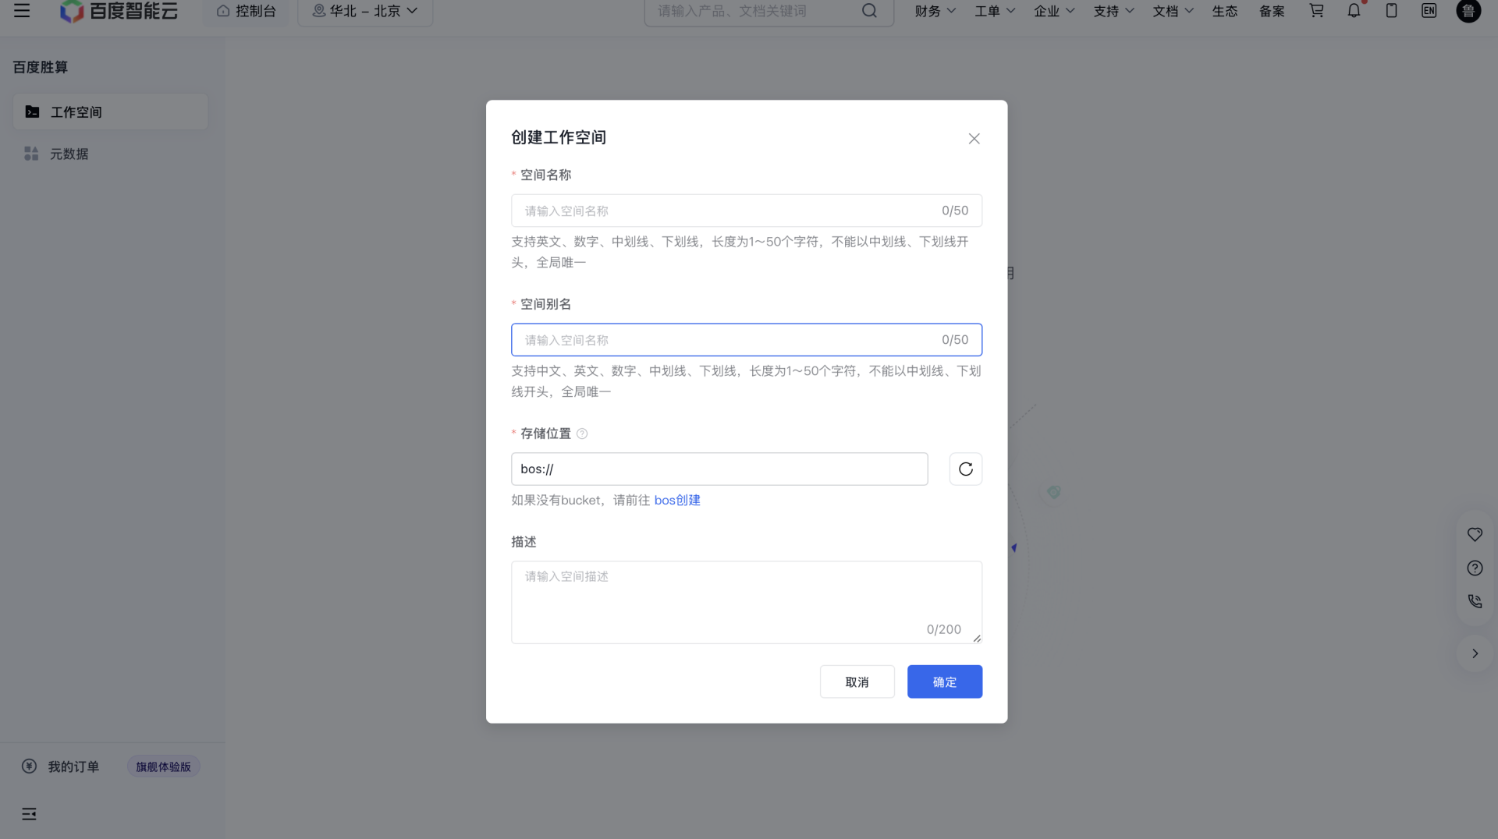
Task: Open the 备案 menu item
Action: click(x=1271, y=11)
